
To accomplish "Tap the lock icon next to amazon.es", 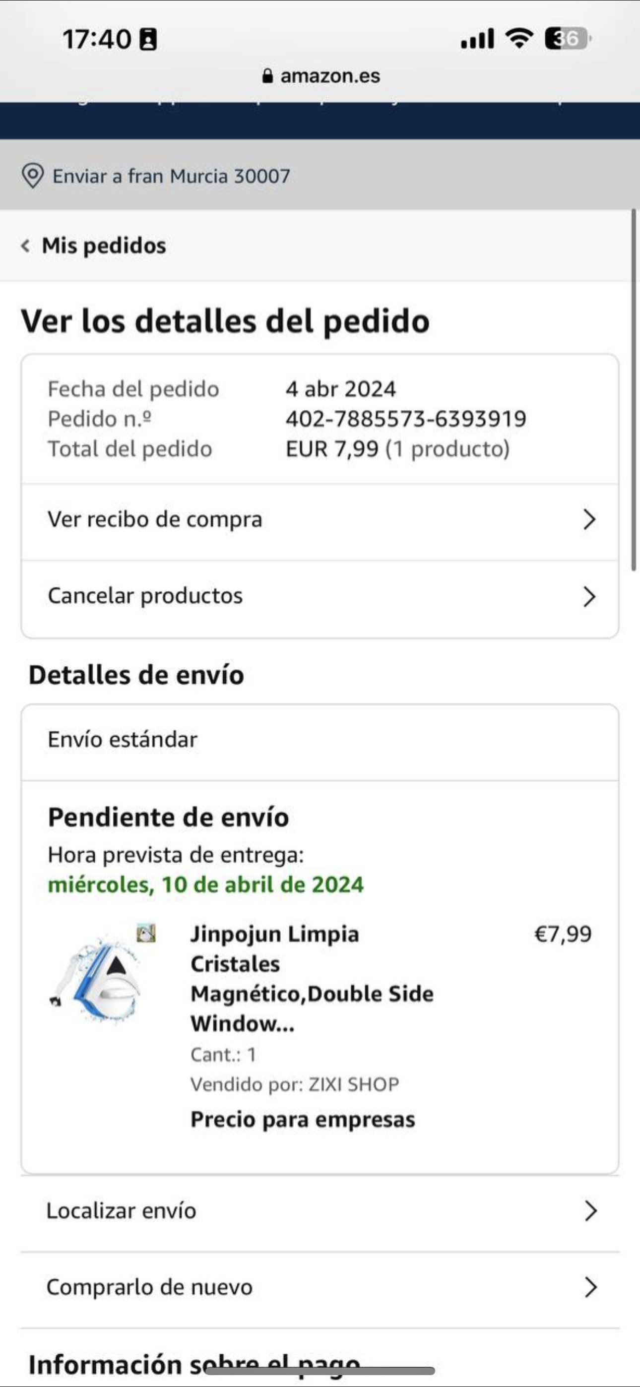I will tap(267, 75).
